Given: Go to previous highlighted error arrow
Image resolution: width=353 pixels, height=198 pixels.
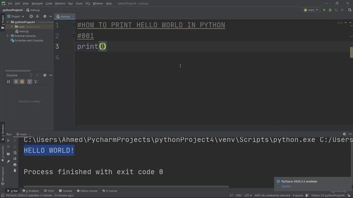Looking at the screenshot, I should (x=346, y=23).
